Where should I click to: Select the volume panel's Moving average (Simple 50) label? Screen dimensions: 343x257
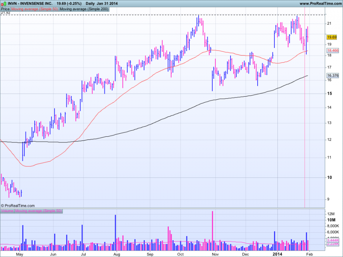tap(38, 211)
